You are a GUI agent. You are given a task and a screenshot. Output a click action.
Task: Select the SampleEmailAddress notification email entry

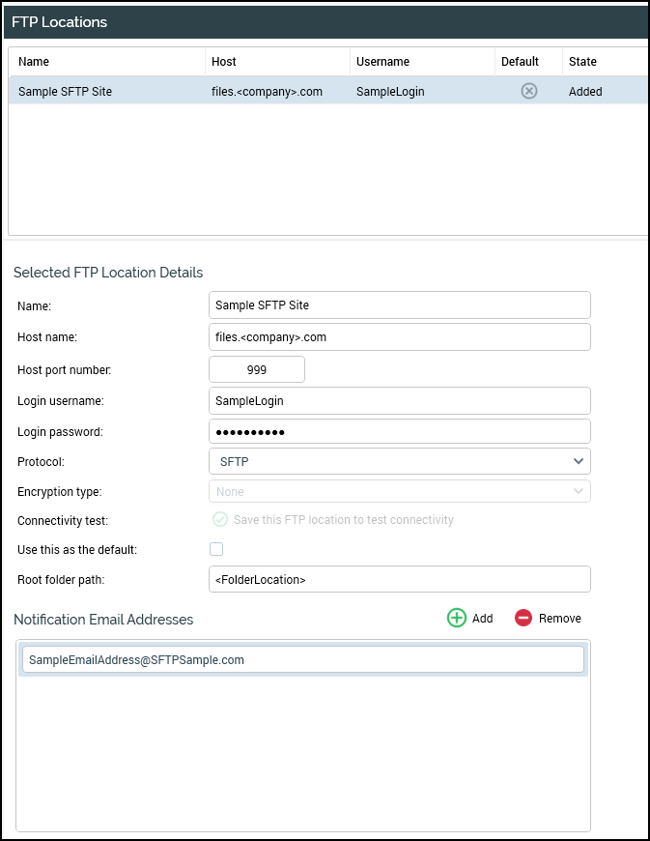click(x=302, y=659)
